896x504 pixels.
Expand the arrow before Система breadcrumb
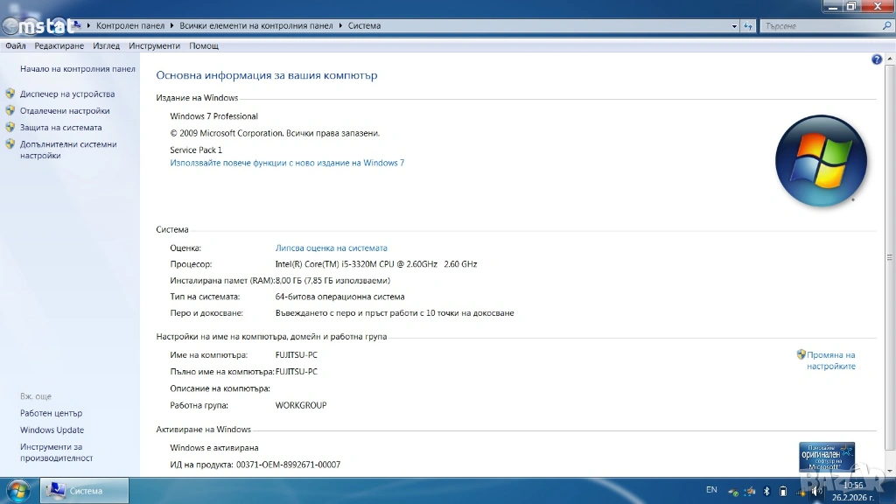[x=341, y=26]
